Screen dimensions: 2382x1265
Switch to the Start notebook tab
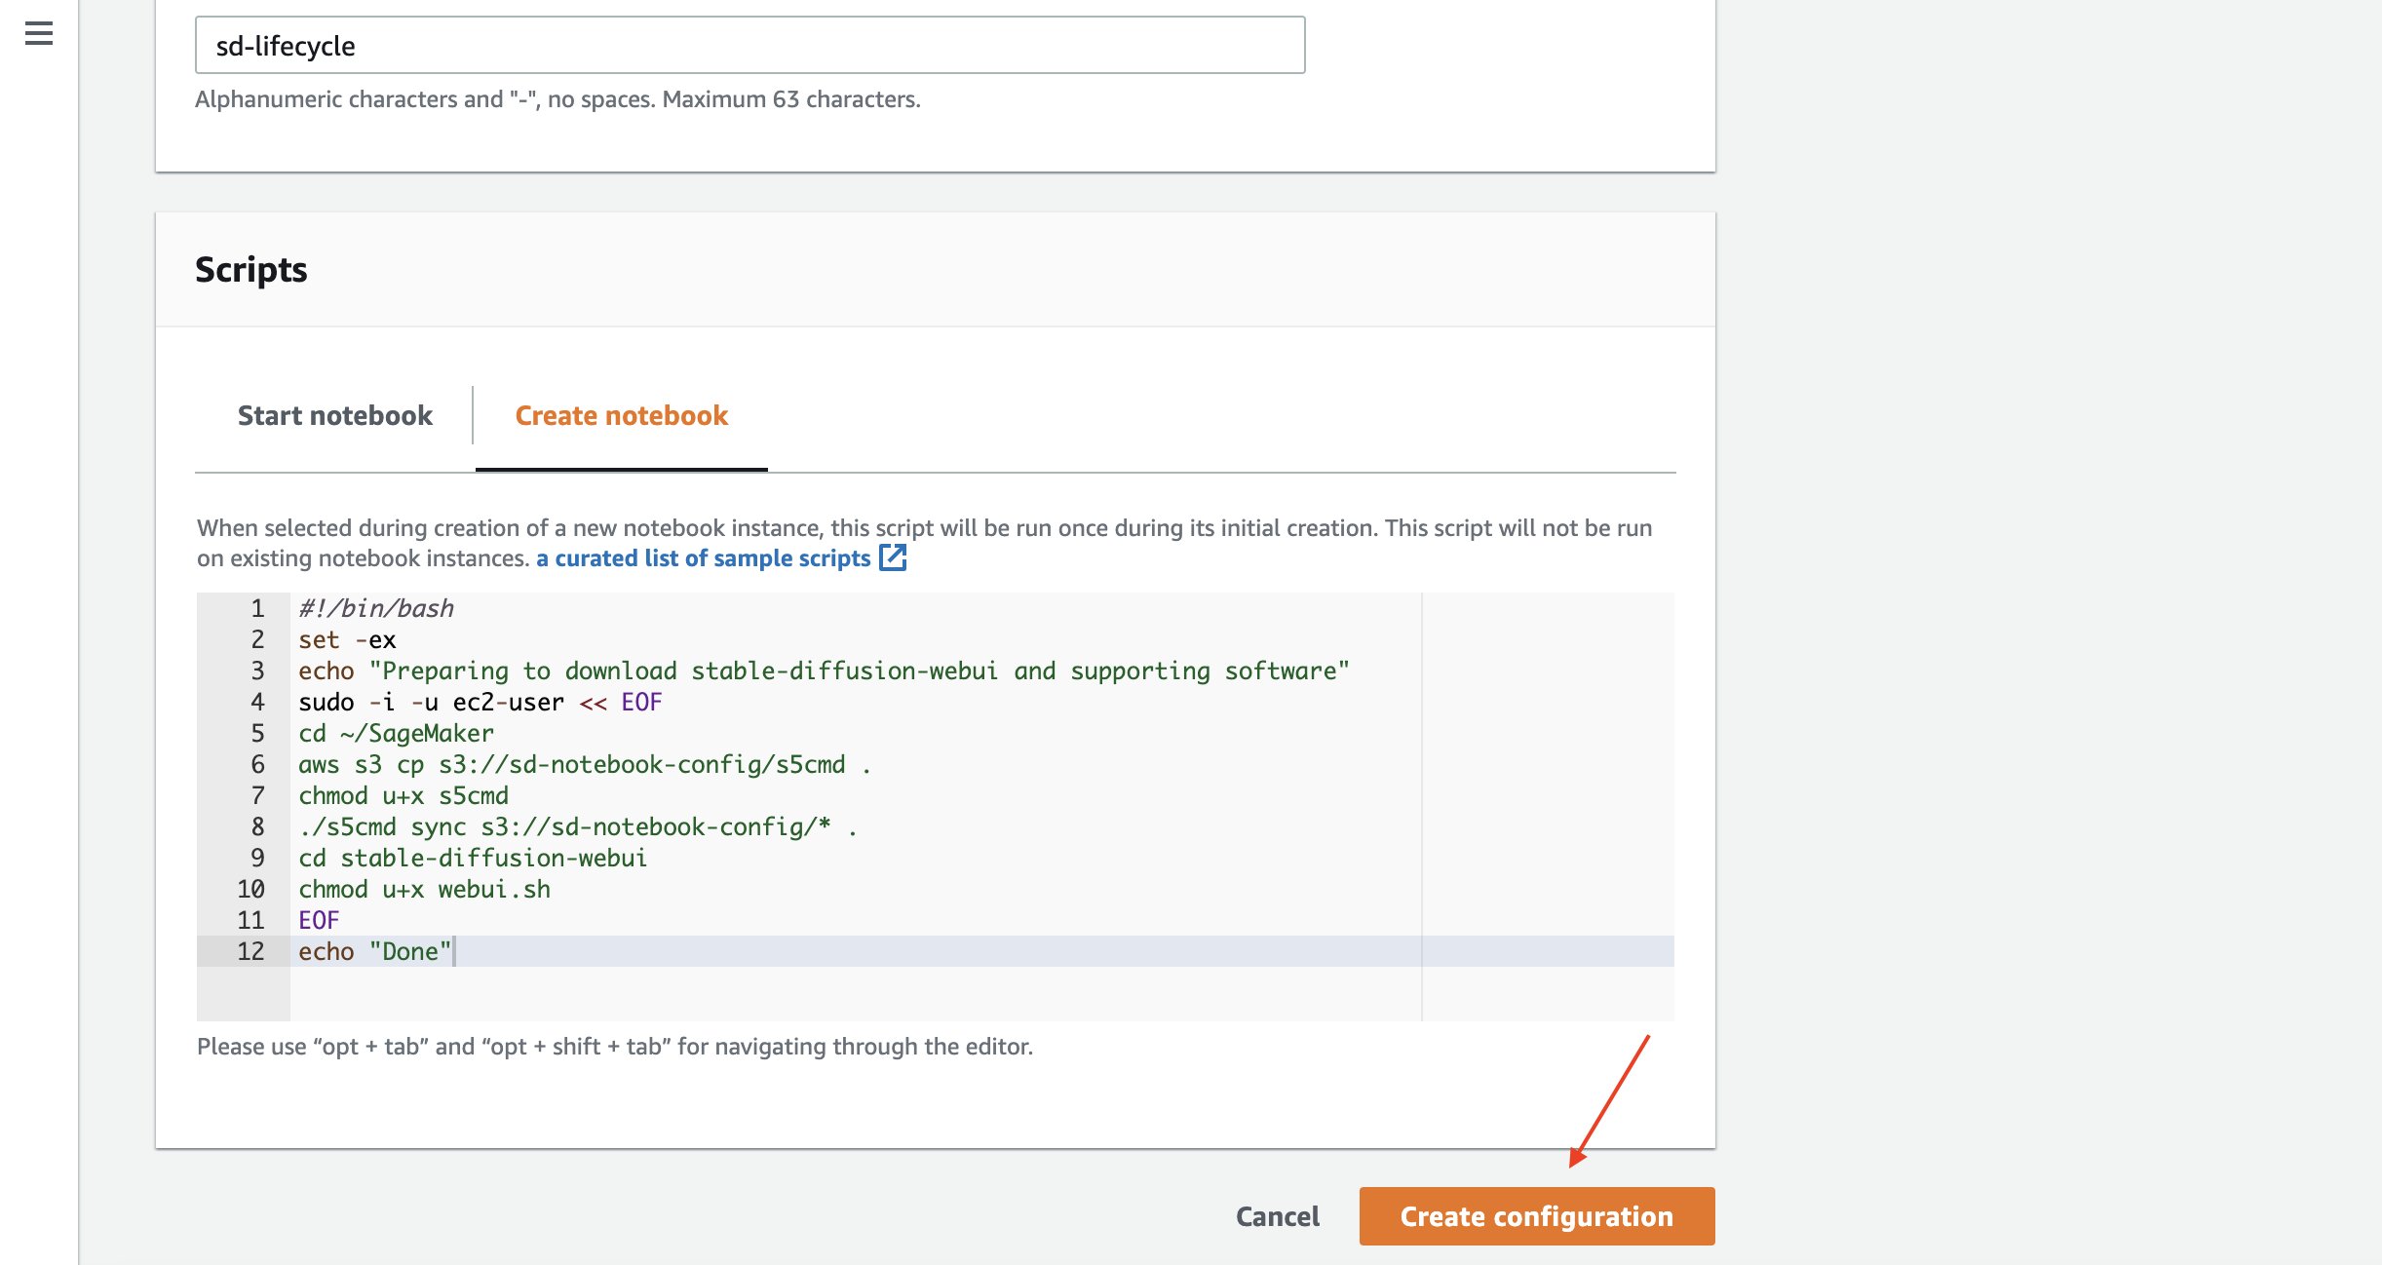coord(334,415)
